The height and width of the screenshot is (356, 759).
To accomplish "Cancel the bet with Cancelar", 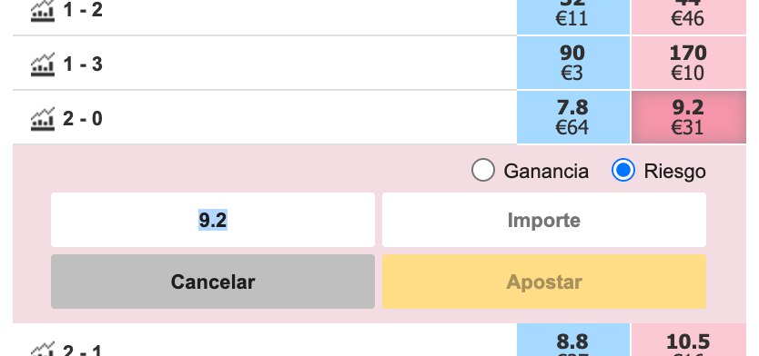I will (212, 282).
